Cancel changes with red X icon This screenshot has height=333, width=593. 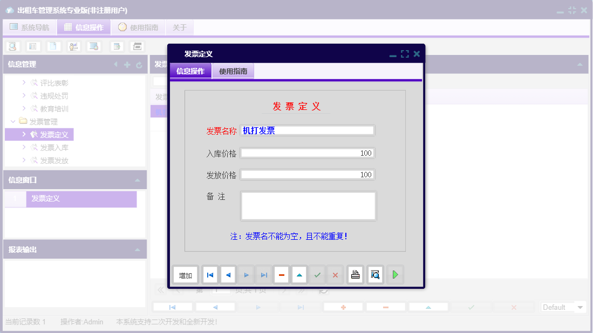[x=335, y=274]
